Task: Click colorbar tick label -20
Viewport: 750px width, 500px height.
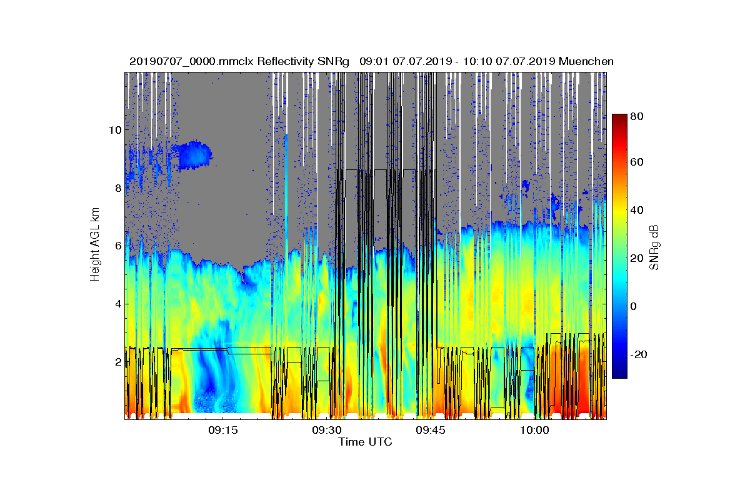Action: pyautogui.click(x=639, y=354)
